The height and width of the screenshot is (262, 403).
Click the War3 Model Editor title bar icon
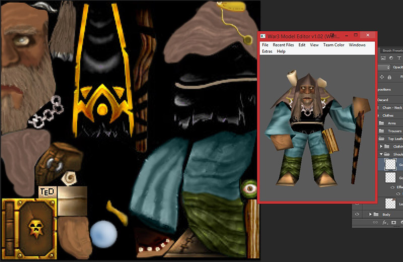click(262, 36)
